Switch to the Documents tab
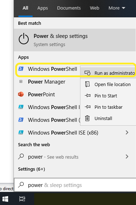Viewport: 136px width, 205px height. click(69, 8)
